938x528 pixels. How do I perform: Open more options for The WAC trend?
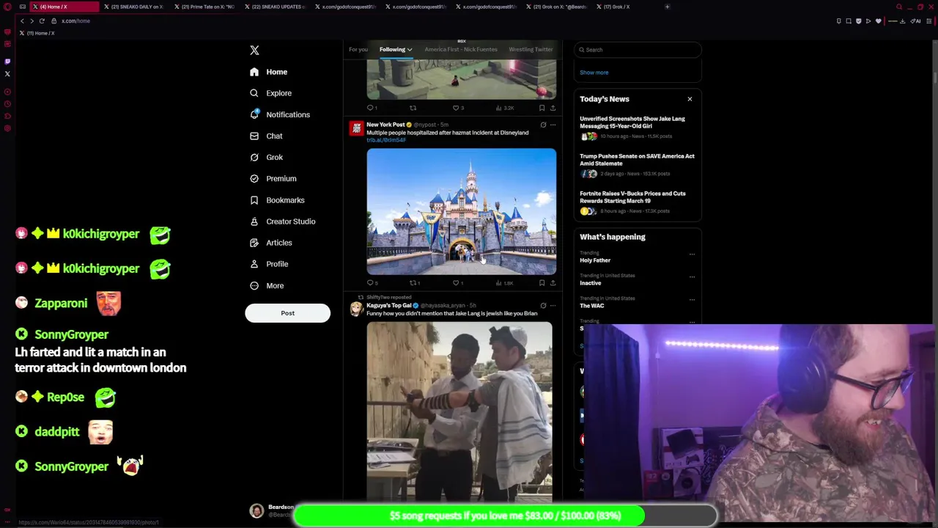pos(692,300)
